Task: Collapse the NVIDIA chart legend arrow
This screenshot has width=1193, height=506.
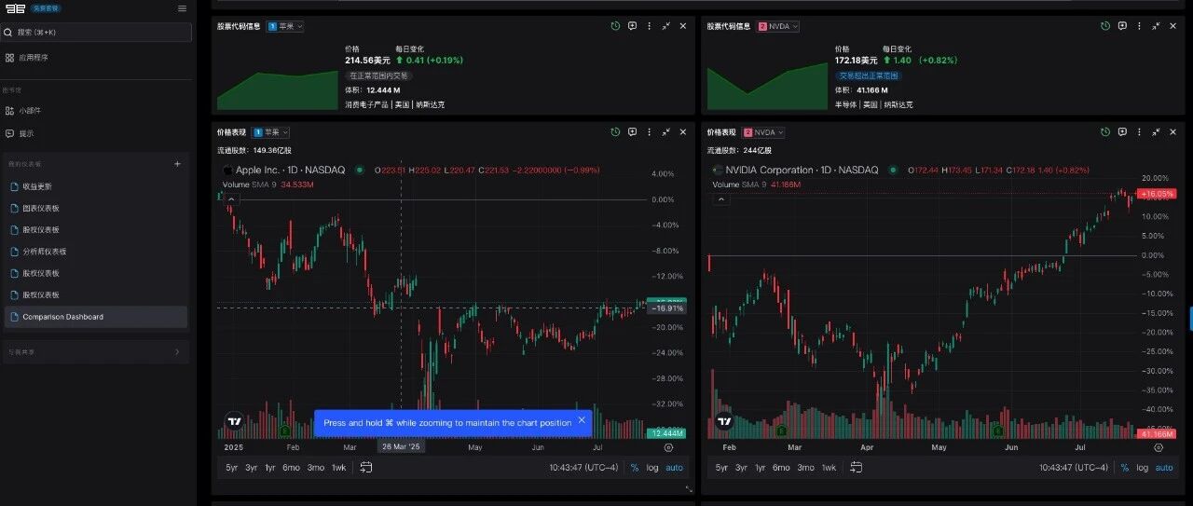Action: pos(721,198)
